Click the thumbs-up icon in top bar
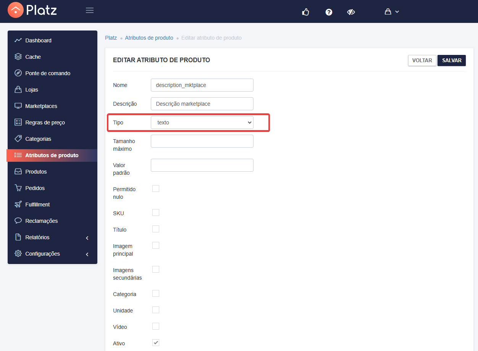This screenshot has width=478, height=351. (x=305, y=12)
